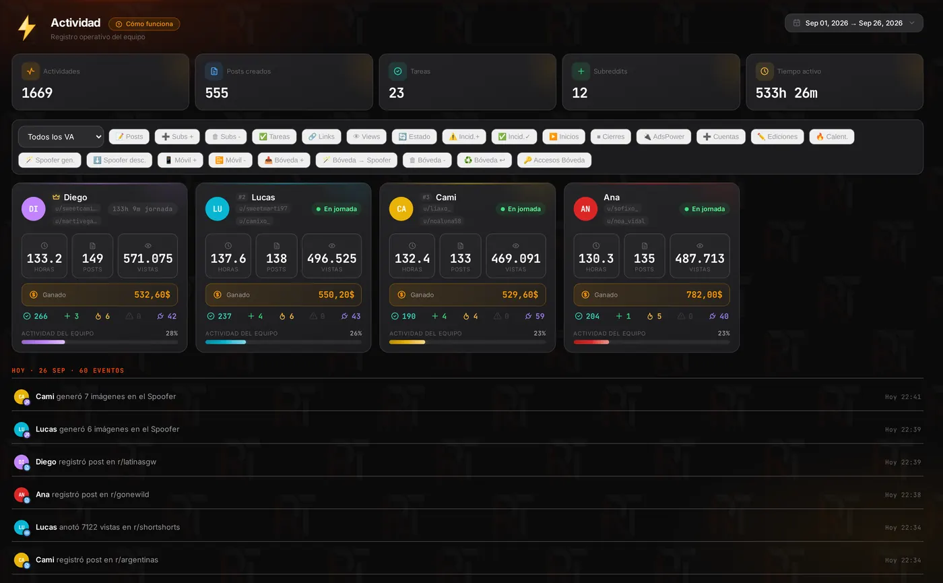Click the coin icon in Ana's Ganado row
Viewport: 943px width, 583px height.
pyautogui.click(x=585, y=295)
